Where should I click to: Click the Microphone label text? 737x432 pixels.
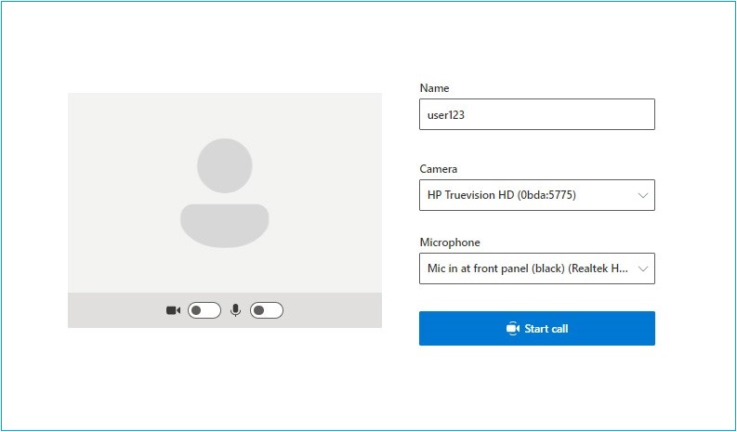[x=450, y=242]
